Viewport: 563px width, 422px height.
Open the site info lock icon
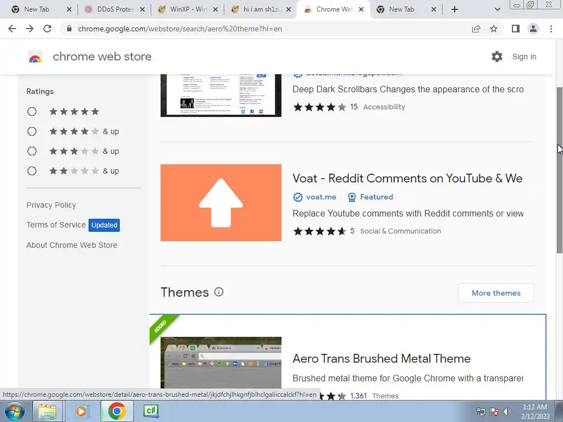click(x=69, y=29)
